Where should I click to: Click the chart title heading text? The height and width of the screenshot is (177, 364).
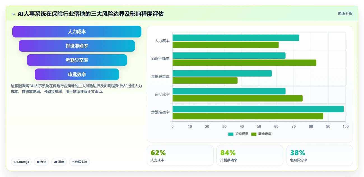90,14
